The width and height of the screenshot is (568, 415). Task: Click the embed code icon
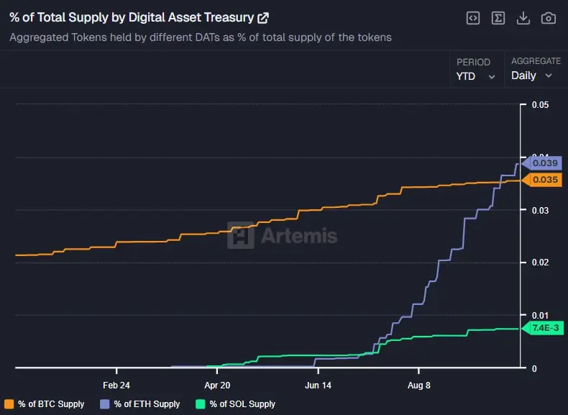pos(473,18)
